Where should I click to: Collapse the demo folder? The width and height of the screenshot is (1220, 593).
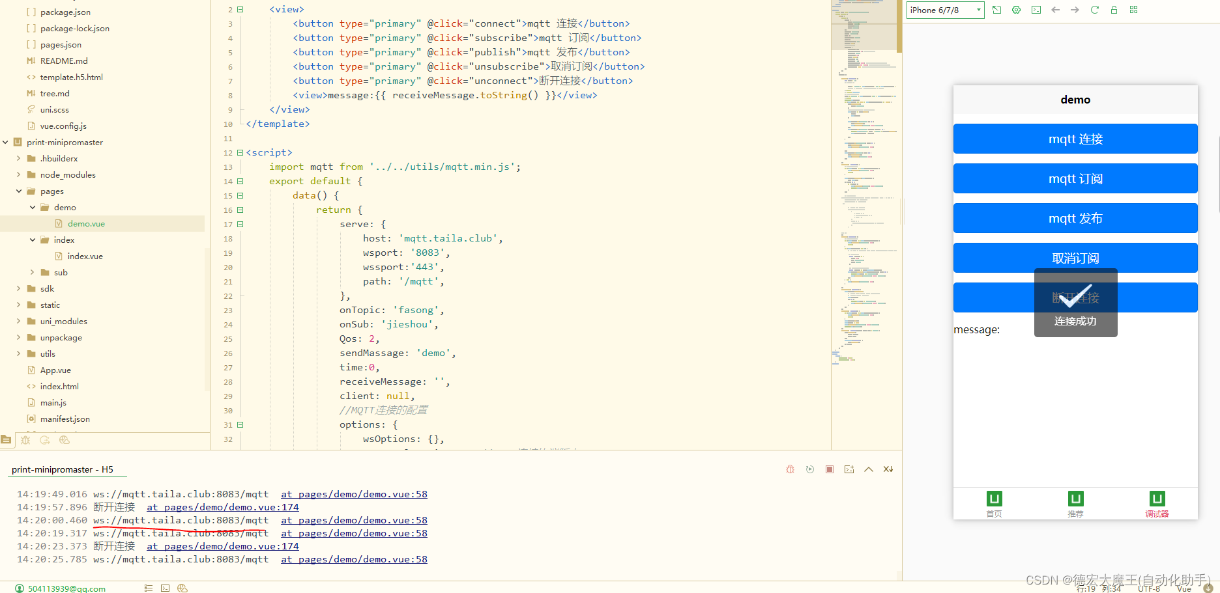(33, 207)
